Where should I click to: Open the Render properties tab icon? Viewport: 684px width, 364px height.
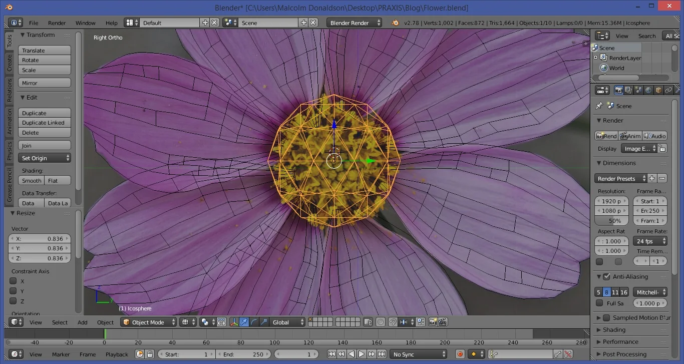click(619, 90)
